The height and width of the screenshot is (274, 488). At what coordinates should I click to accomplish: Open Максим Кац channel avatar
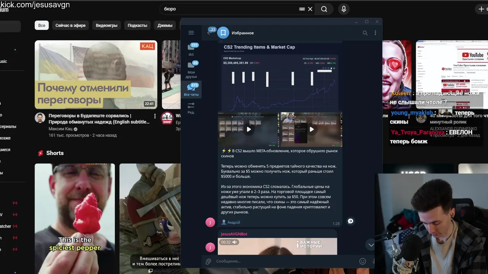click(40, 118)
